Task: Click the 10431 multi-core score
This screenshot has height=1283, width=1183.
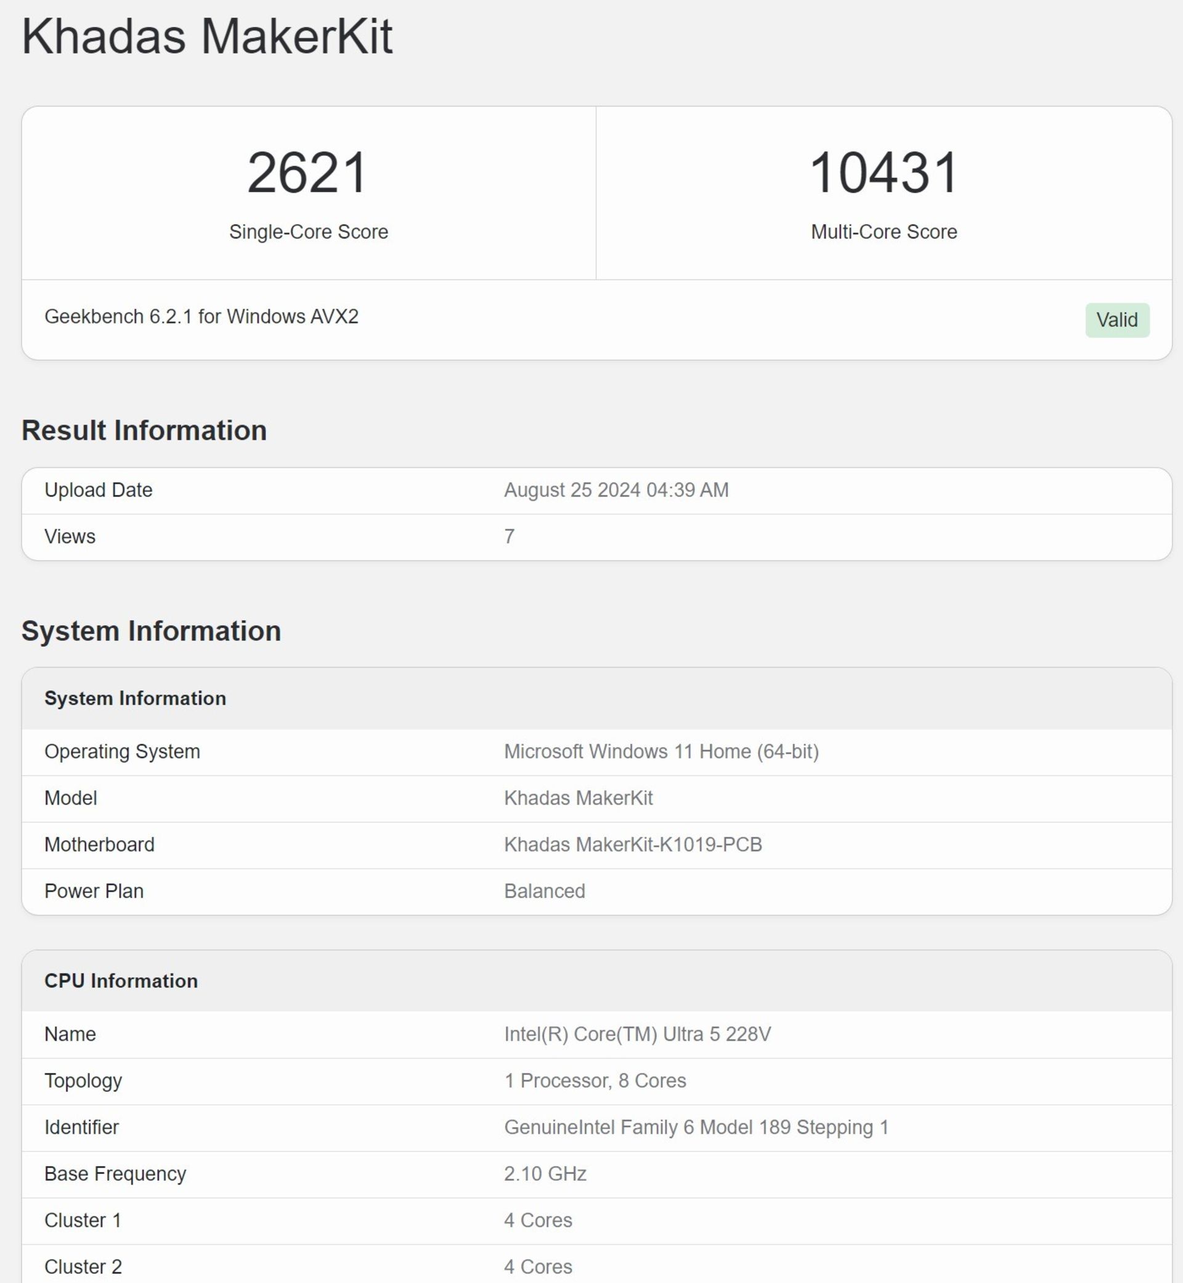Action: point(884,173)
